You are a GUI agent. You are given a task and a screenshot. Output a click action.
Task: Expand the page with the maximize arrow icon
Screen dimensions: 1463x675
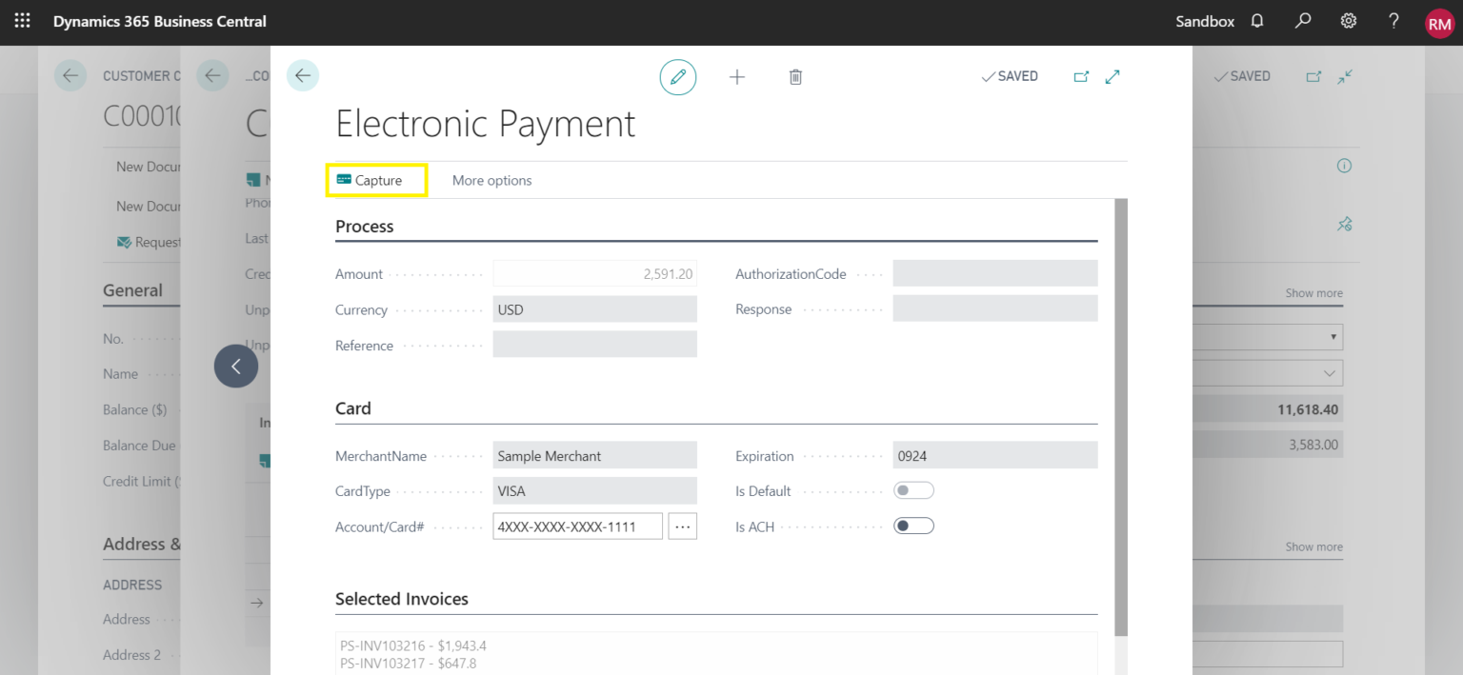[x=1112, y=76]
